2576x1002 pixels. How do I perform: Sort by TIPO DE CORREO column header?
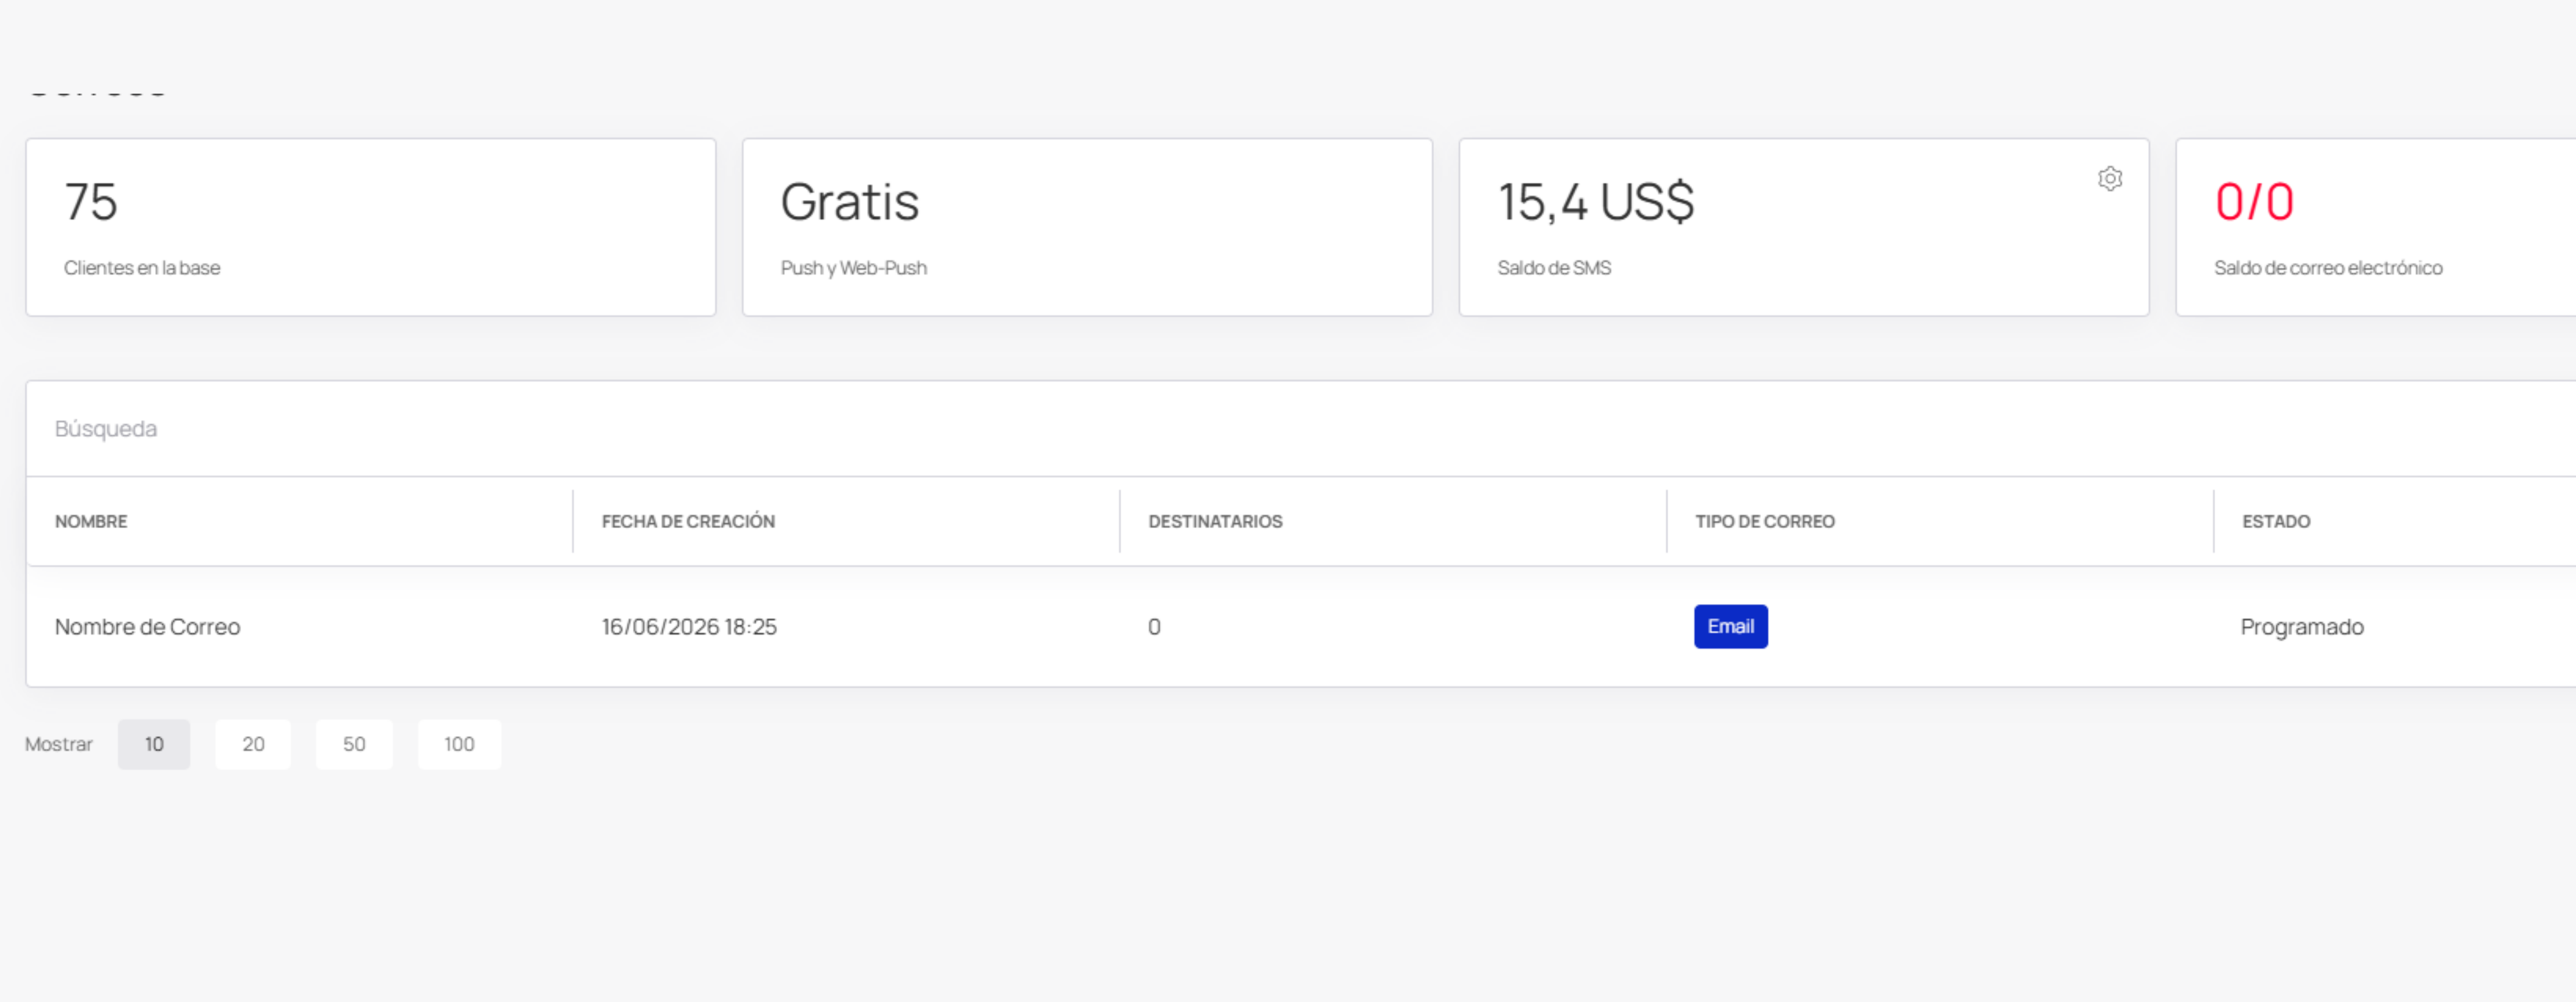click(x=1765, y=521)
